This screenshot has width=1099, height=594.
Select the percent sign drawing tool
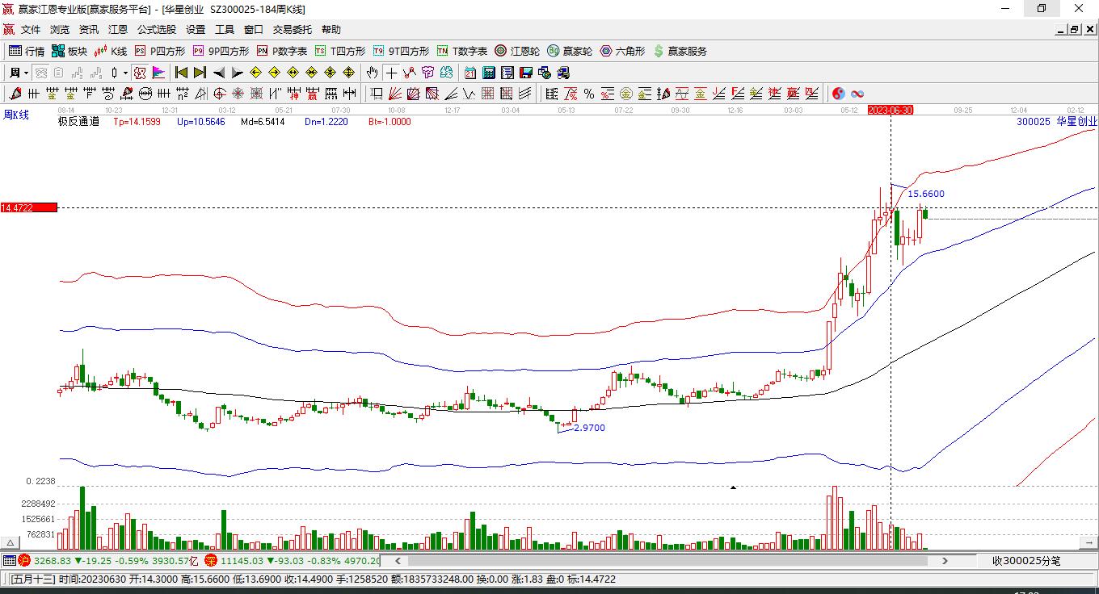point(589,94)
